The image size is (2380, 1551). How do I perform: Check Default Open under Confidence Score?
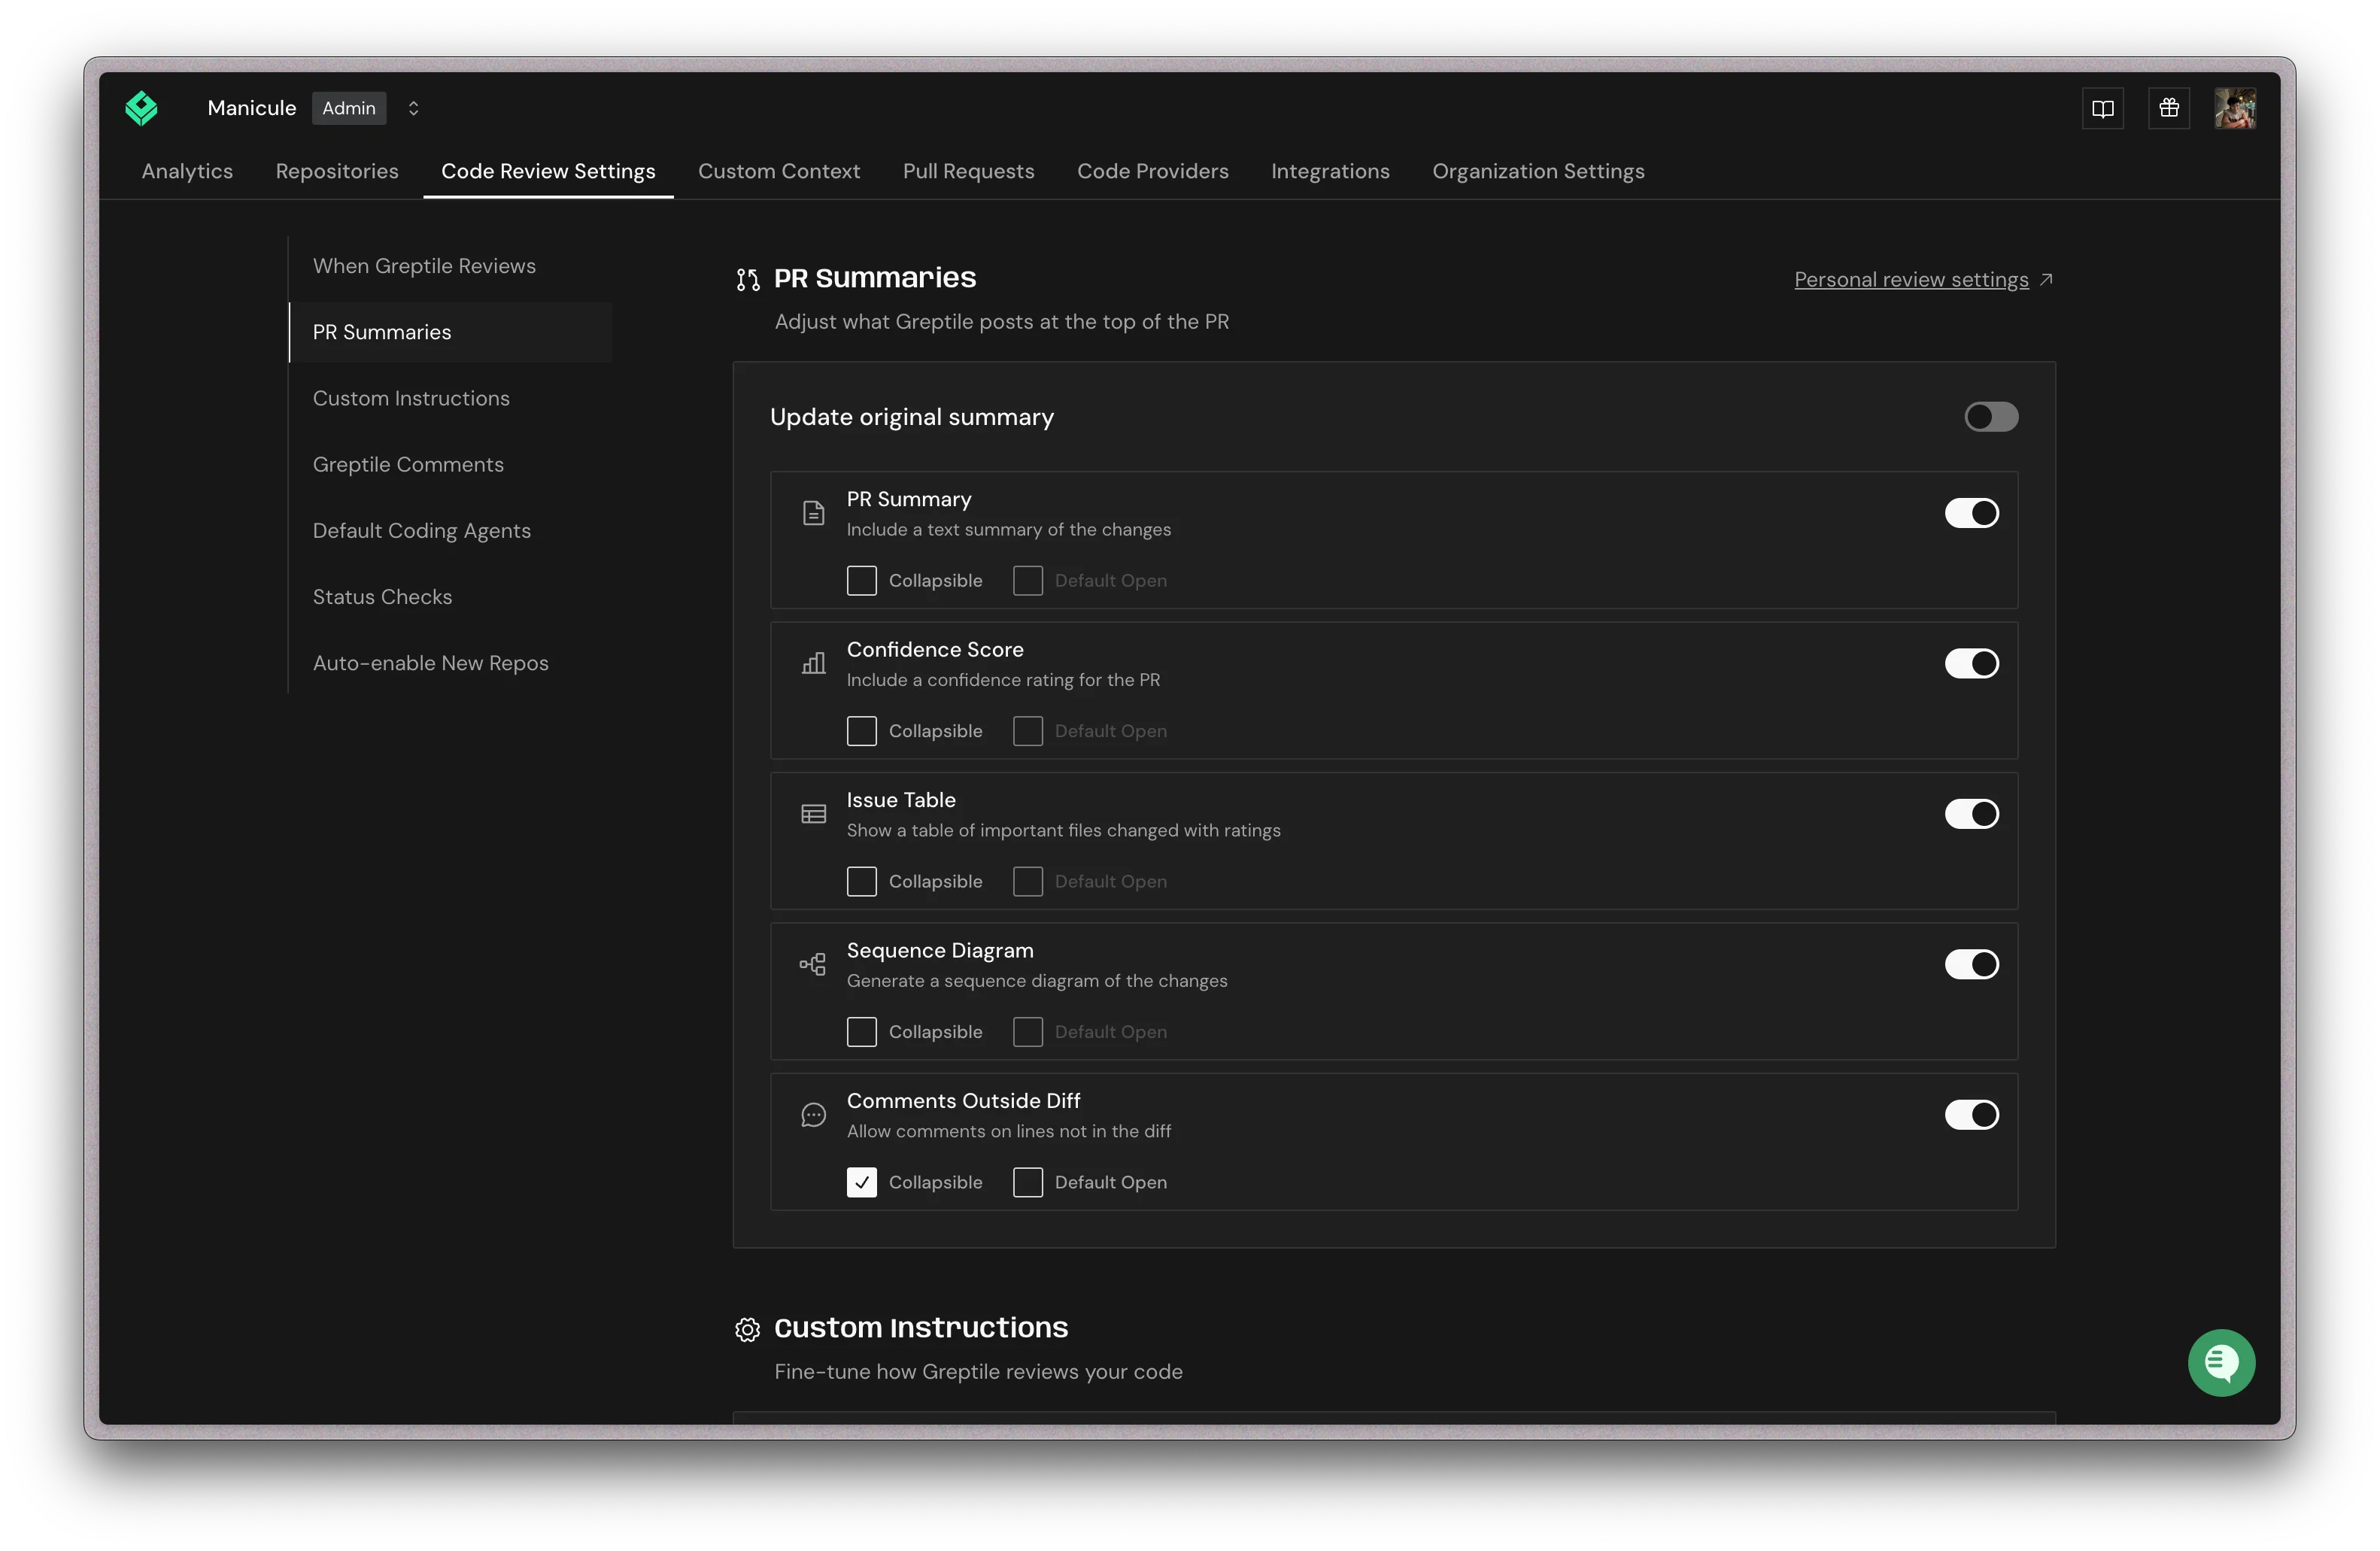1027,731
